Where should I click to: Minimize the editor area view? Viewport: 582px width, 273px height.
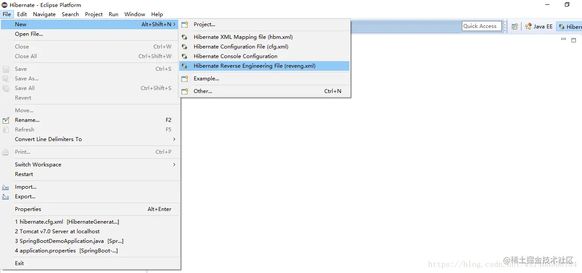click(564, 39)
